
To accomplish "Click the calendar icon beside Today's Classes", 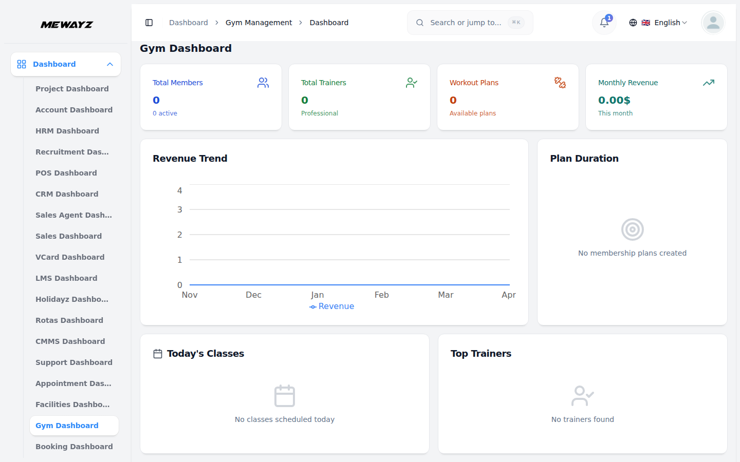I will click(x=158, y=354).
